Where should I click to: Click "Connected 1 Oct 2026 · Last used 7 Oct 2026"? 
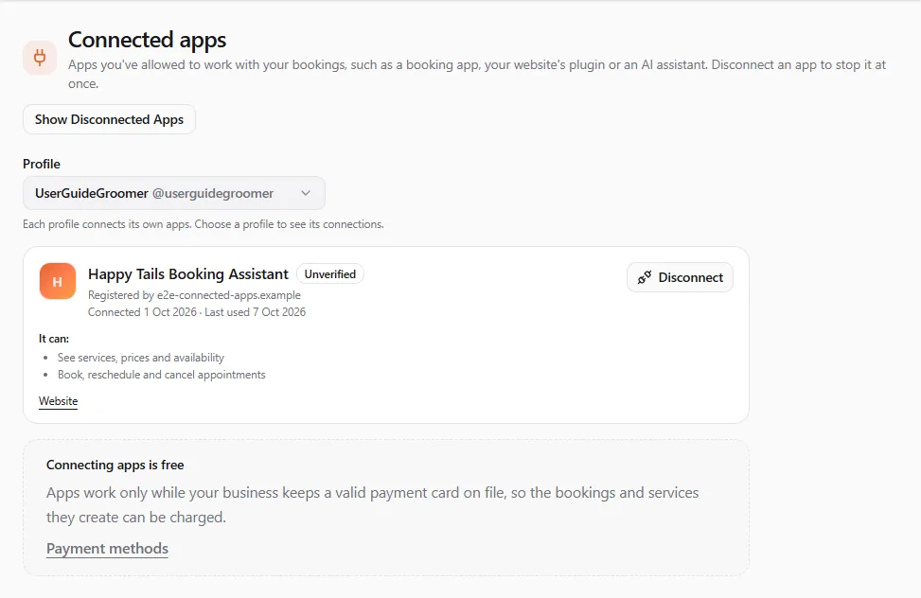pos(197,312)
